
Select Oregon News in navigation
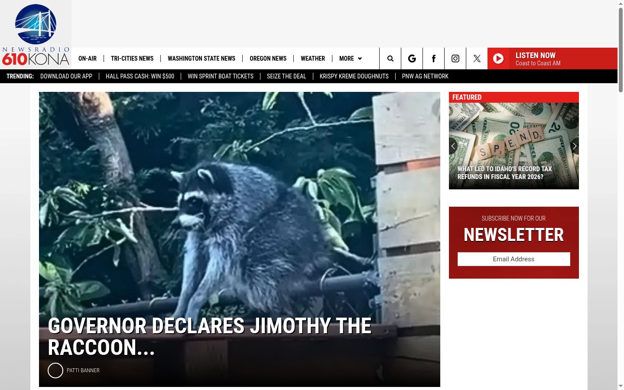[268, 58]
